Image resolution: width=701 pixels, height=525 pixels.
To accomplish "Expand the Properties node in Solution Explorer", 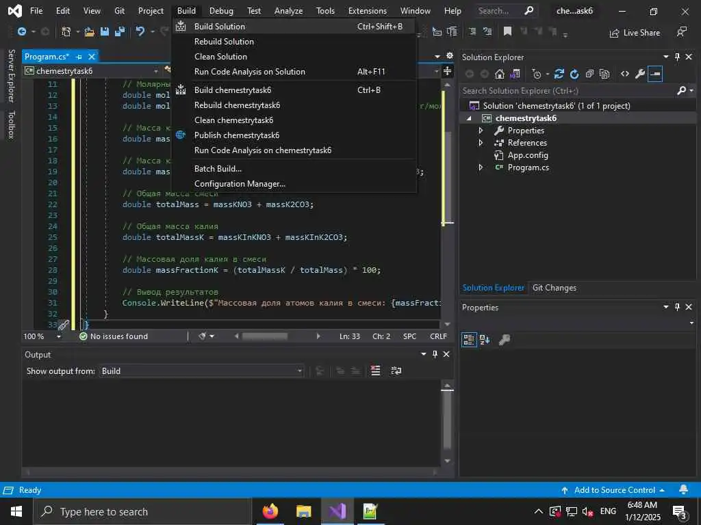I will point(481,131).
